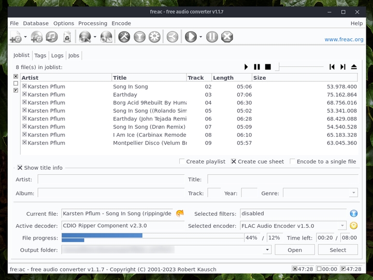The width and height of the screenshot is (373, 280).
Task: Click the share toolbar icon
Action: [x=173, y=37]
